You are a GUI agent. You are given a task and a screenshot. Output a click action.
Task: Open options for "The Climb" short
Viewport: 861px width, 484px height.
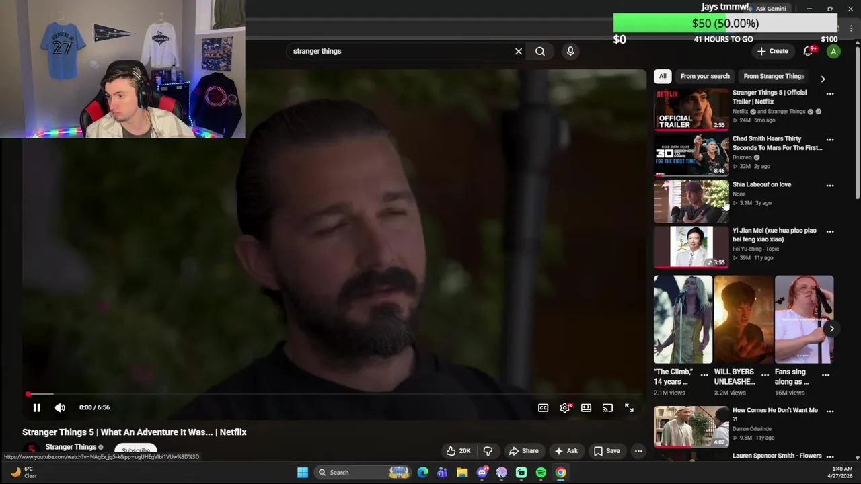click(704, 374)
